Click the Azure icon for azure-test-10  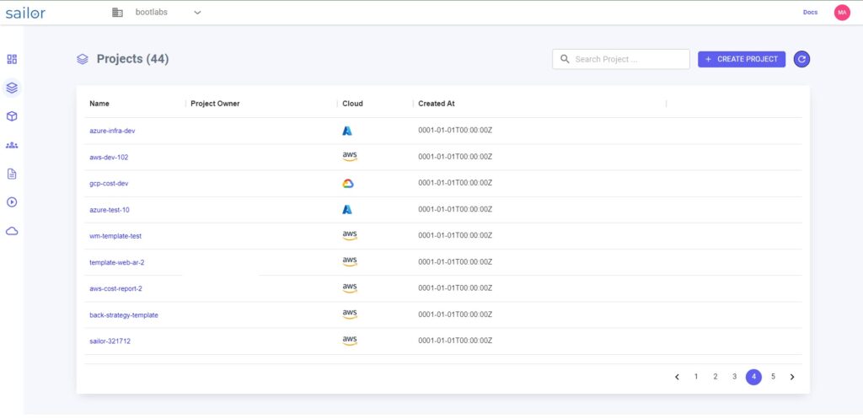tap(347, 210)
